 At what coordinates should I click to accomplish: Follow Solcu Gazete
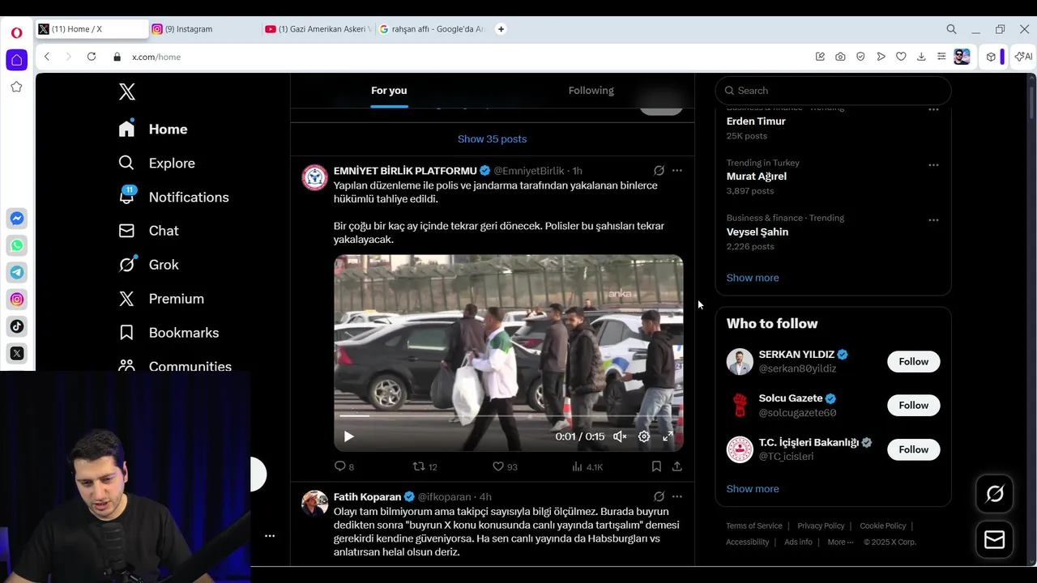point(913,406)
